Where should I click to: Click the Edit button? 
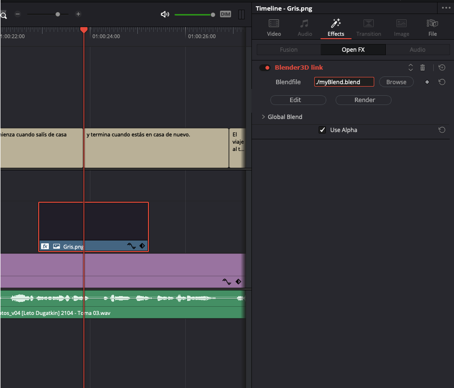pyautogui.click(x=298, y=100)
